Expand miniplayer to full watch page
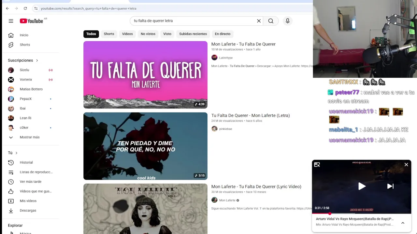 click(317, 165)
